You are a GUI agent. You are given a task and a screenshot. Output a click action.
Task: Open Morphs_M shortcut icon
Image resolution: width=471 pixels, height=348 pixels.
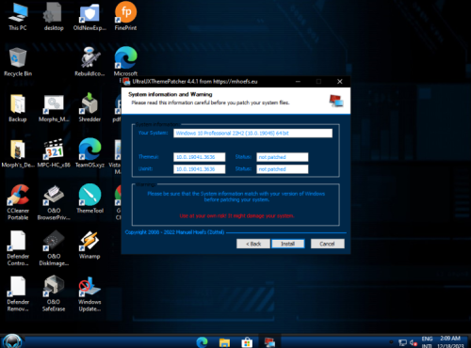point(54,108)
